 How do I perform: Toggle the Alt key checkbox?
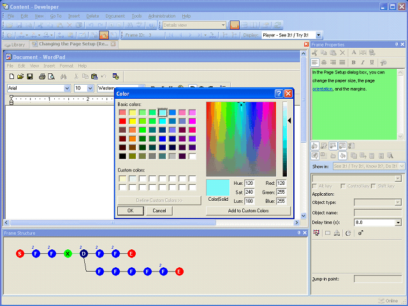314,186
